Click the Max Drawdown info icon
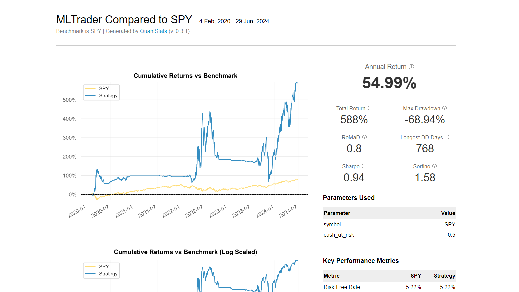This screenshot has height=292, width=519. tap(444, 108)
